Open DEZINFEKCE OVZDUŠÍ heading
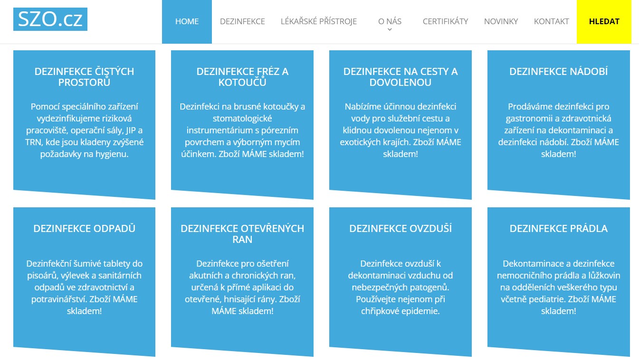 coord(401,229)
